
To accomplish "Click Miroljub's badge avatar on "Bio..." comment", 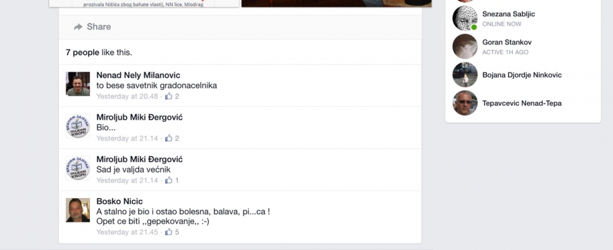I will (78, 126).
